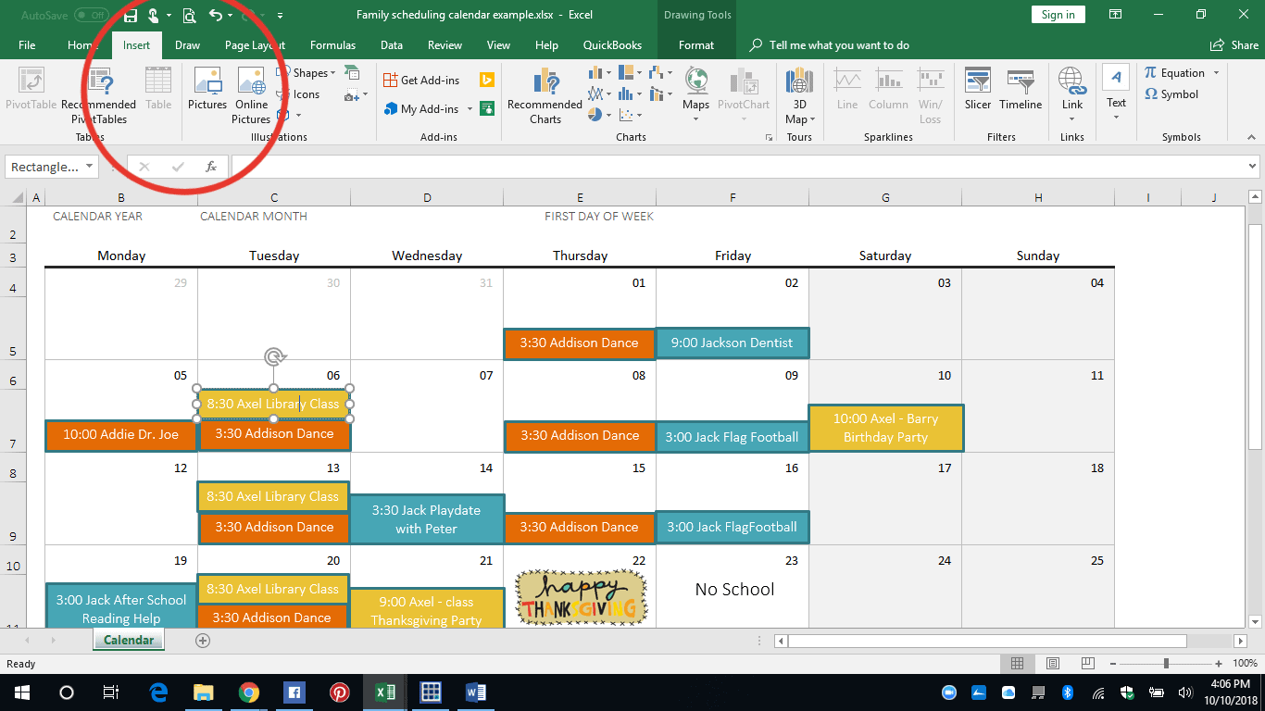Undo the last action

tap(216, 15)
